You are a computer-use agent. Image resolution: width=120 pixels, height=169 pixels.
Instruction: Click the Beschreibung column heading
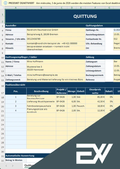[41, 91]
